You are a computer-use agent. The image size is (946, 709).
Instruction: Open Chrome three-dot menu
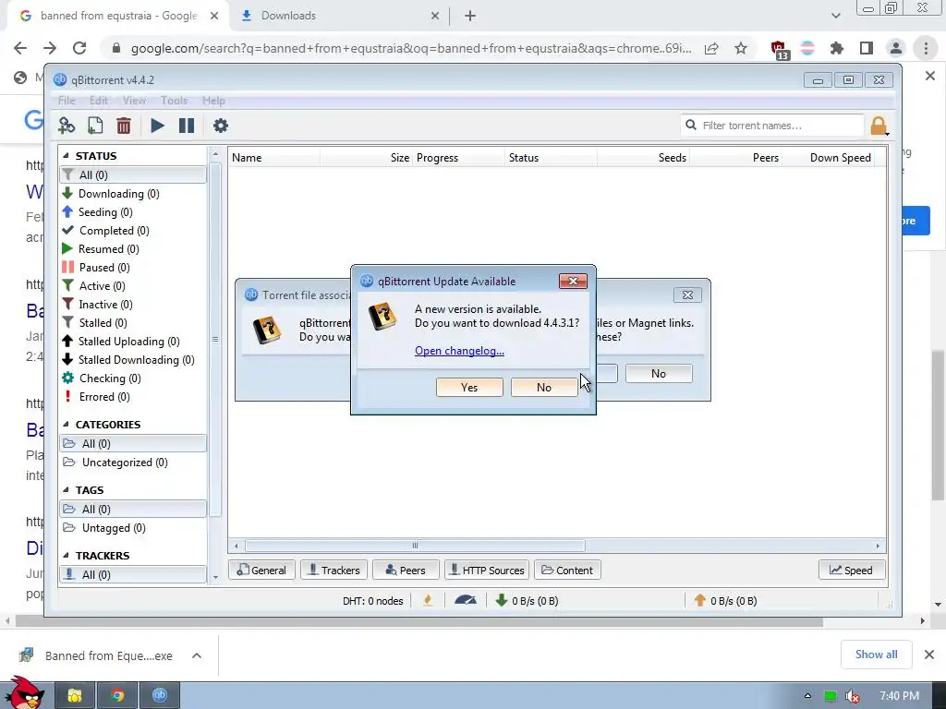(x=926, y=48)
